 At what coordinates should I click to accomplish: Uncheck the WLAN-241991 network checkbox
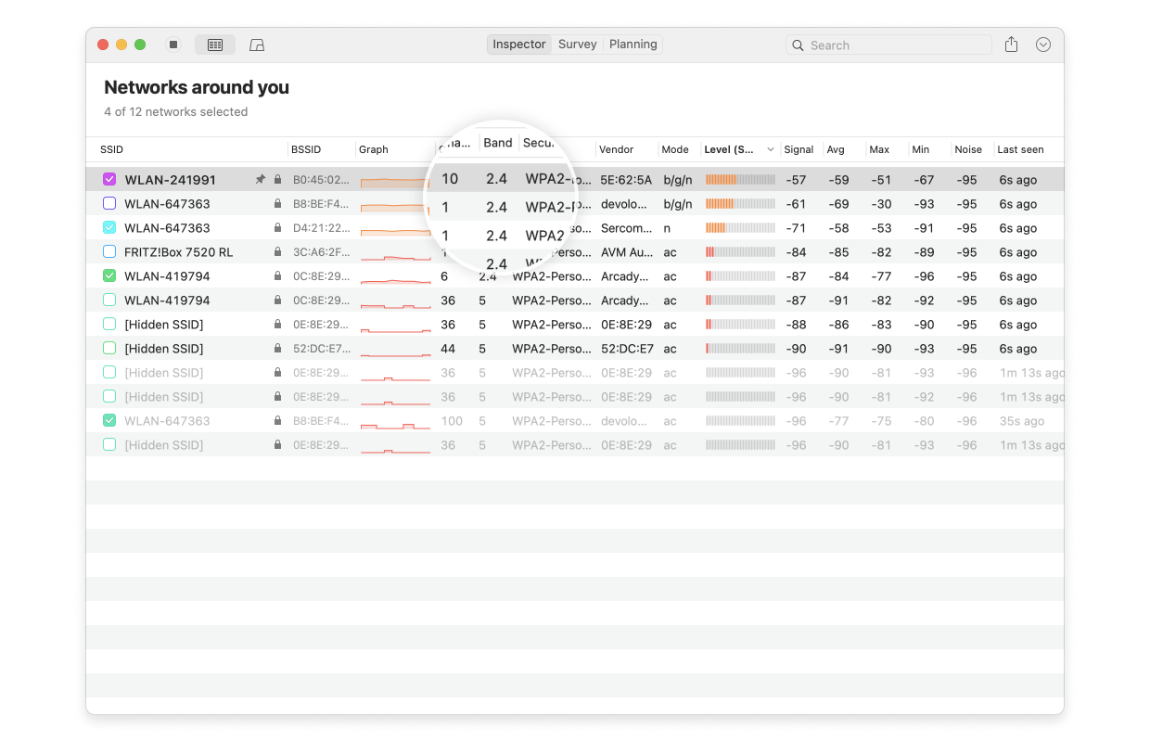coord(109,180)
